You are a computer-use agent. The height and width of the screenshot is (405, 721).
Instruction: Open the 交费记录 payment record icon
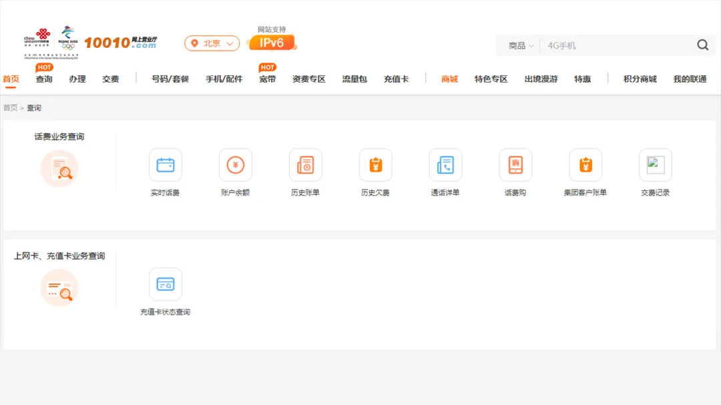(x=656, y=165)
